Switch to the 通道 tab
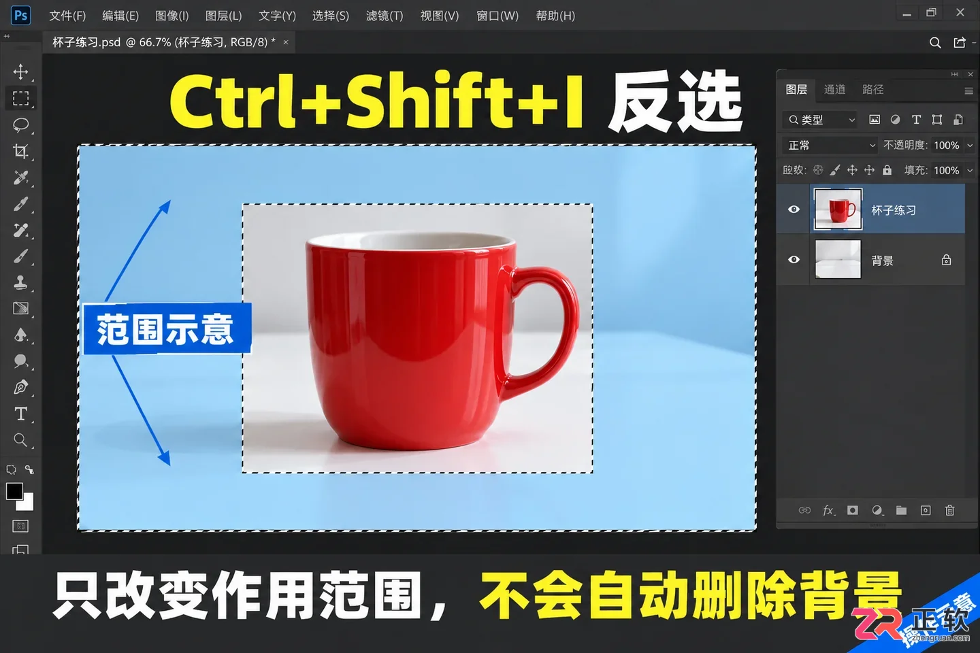This screenshot has height=653, width=980. click(x=834, y=89)
